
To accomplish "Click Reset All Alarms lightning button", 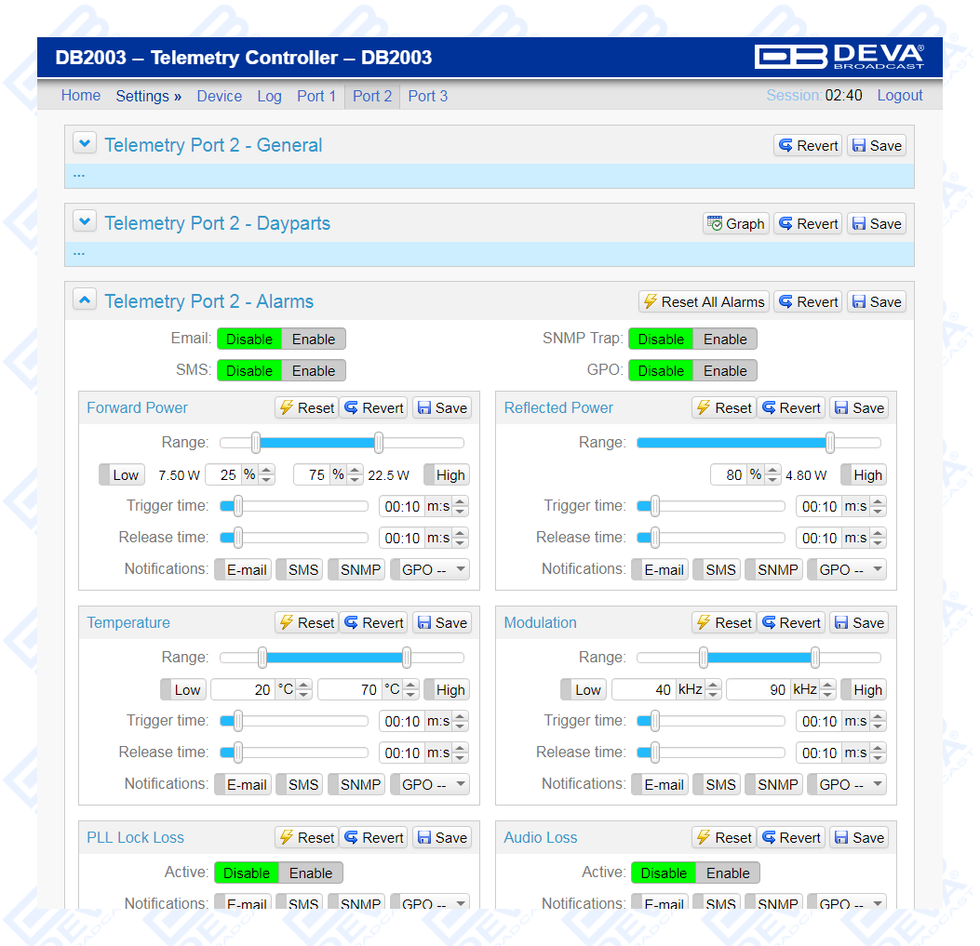I will click(703, 301).
